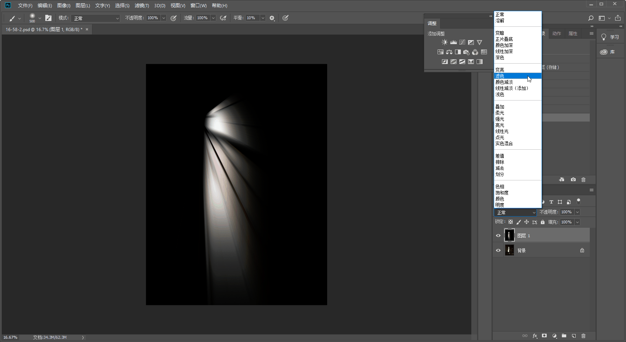
Task: Add a Brightness/Contrast adjustment layer
Action: pos(445,42)
